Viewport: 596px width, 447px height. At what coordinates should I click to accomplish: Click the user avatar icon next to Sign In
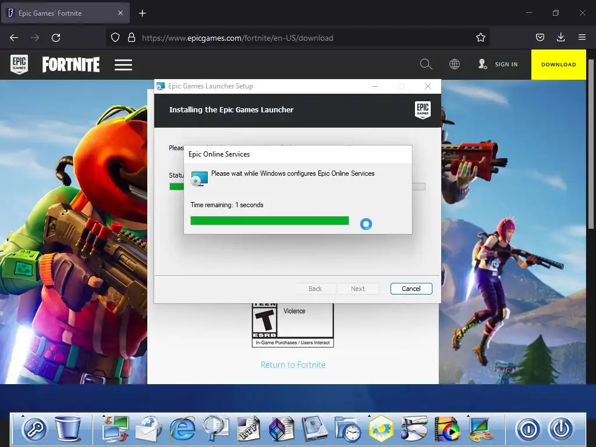483,64
